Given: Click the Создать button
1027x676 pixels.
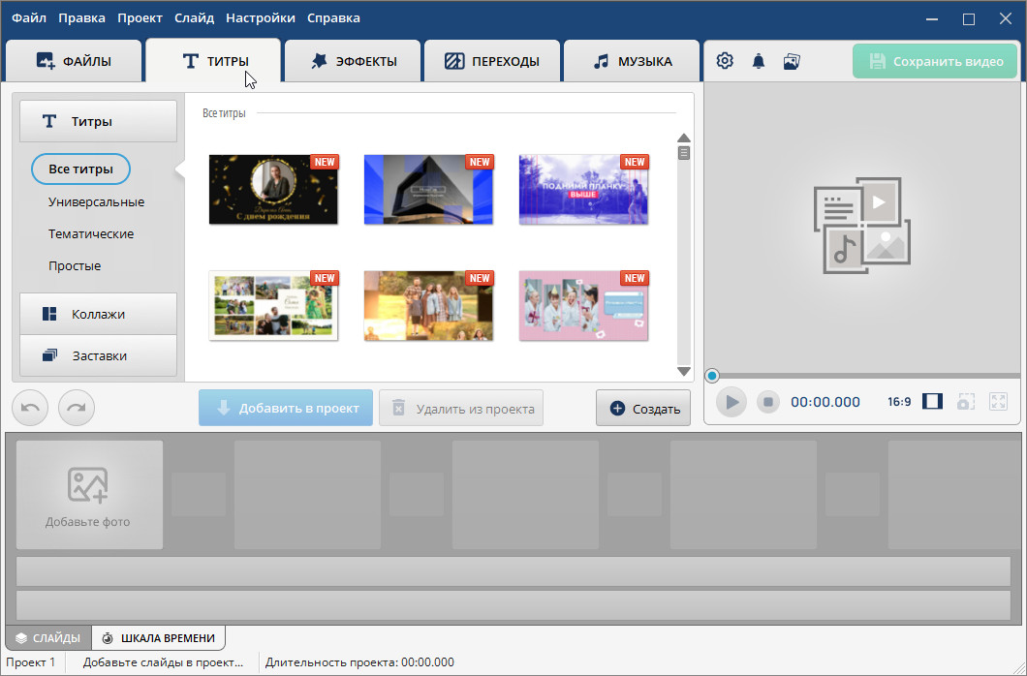Looking at the screenshot, I should pos(643,409).
